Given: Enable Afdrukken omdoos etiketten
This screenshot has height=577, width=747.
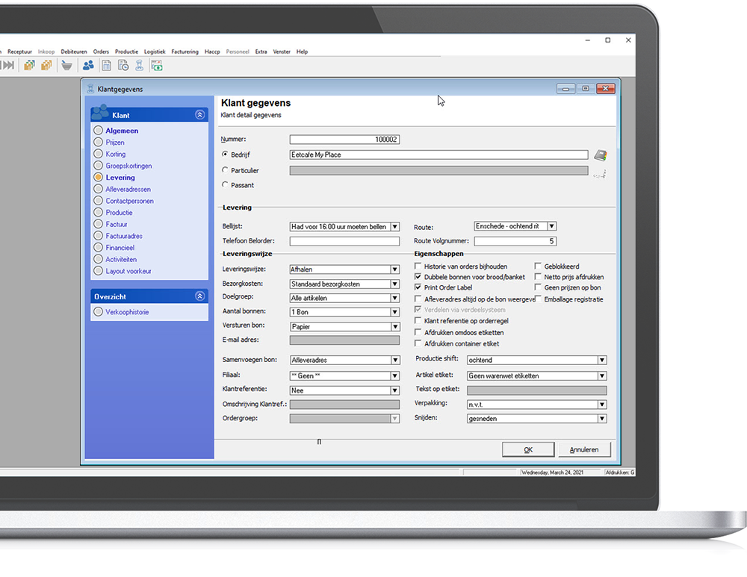Looking at the screenshot, I should pos(418,332).
